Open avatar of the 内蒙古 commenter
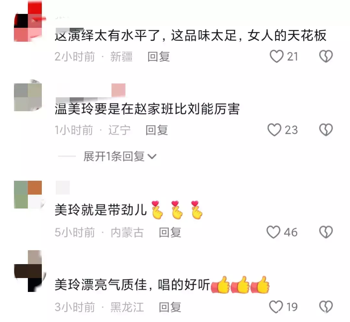The height and width of the screenshot is (322, 350). pyautogui.click(x=29, y=194)
